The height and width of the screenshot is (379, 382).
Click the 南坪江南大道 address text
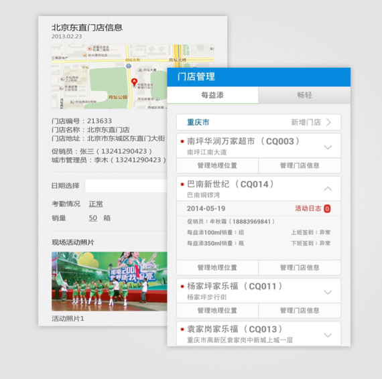coord(207,153)
